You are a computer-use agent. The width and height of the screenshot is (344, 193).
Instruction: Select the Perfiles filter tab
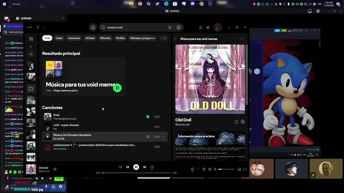click(x=120, y=38)
